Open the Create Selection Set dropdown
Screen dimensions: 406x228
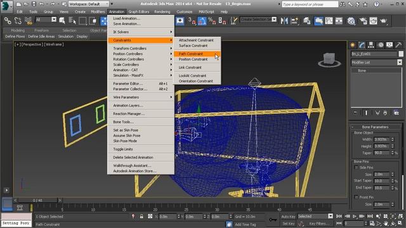click(258, 20)
